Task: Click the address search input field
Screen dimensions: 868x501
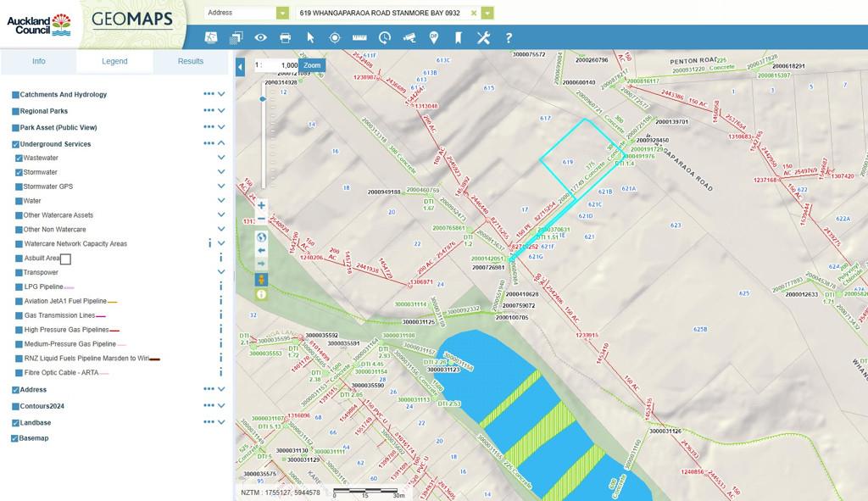Action: [x=381, y=13]
